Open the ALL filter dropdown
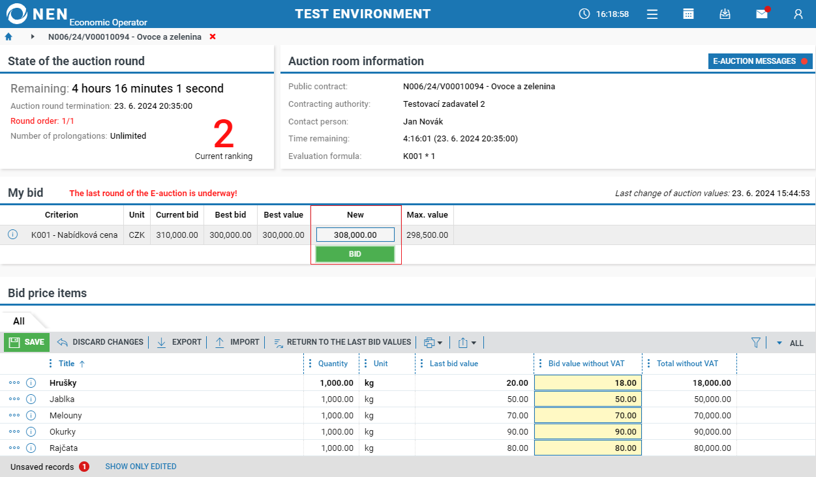 point(790,343)
